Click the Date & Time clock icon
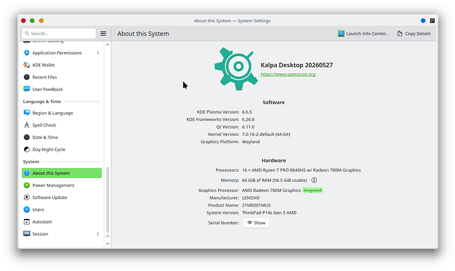This screenshot has width=455, height=271. tap(26, 137)
